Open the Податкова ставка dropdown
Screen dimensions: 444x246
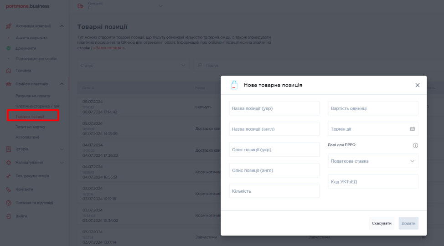(x=373, y=161)
